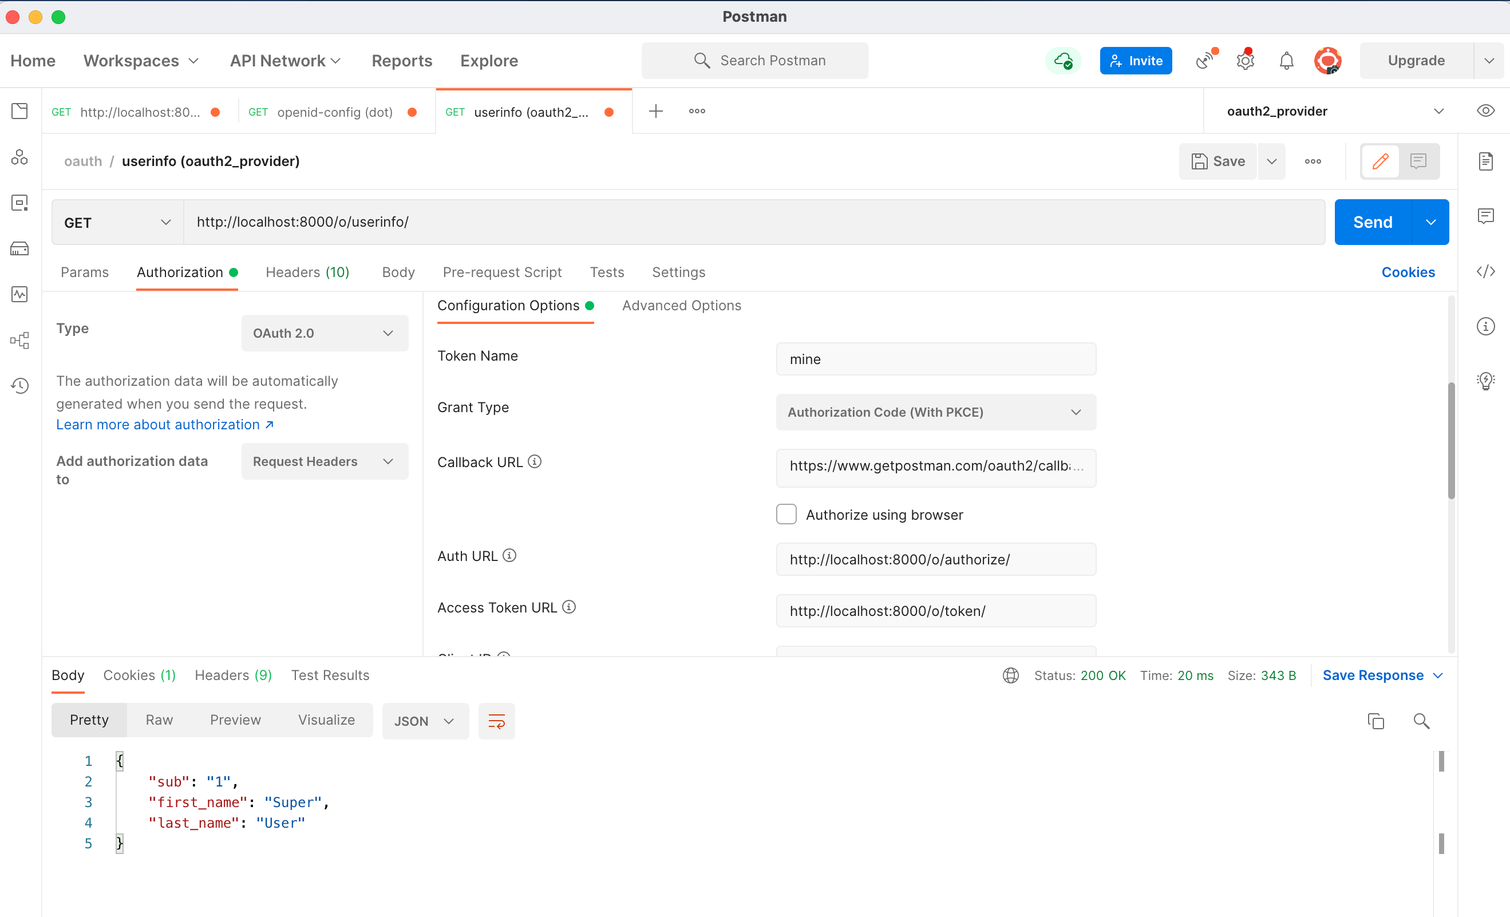
Task: Switch to comment mode toggle
Action: click(x=1418, y=161)
